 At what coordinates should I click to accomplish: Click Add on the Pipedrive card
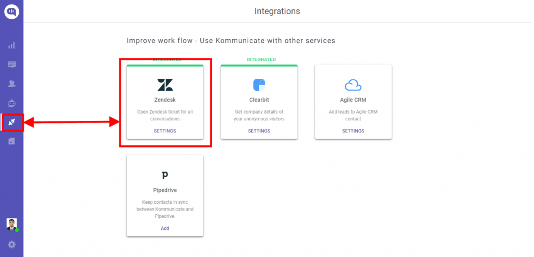point(165,228)
